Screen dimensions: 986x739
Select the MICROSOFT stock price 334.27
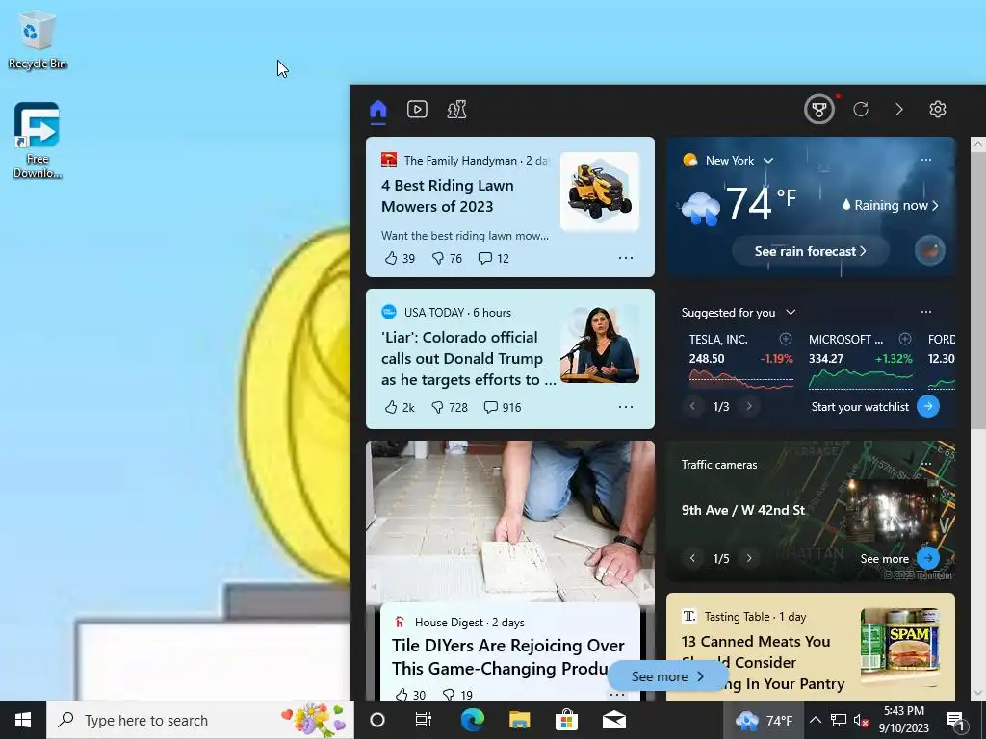[825, 358]
